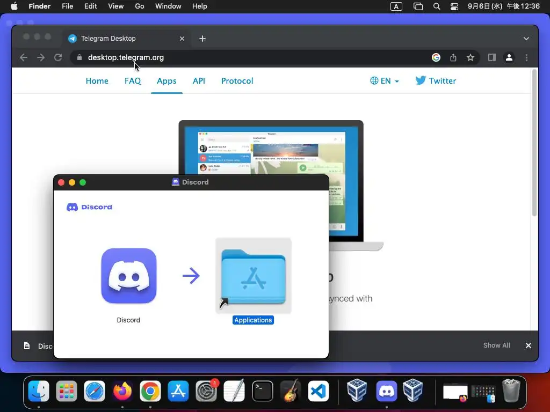This screenshot has height=412, width=550.
Task: Open Chrome three-dot menu
Action: (x=526, y=57)
